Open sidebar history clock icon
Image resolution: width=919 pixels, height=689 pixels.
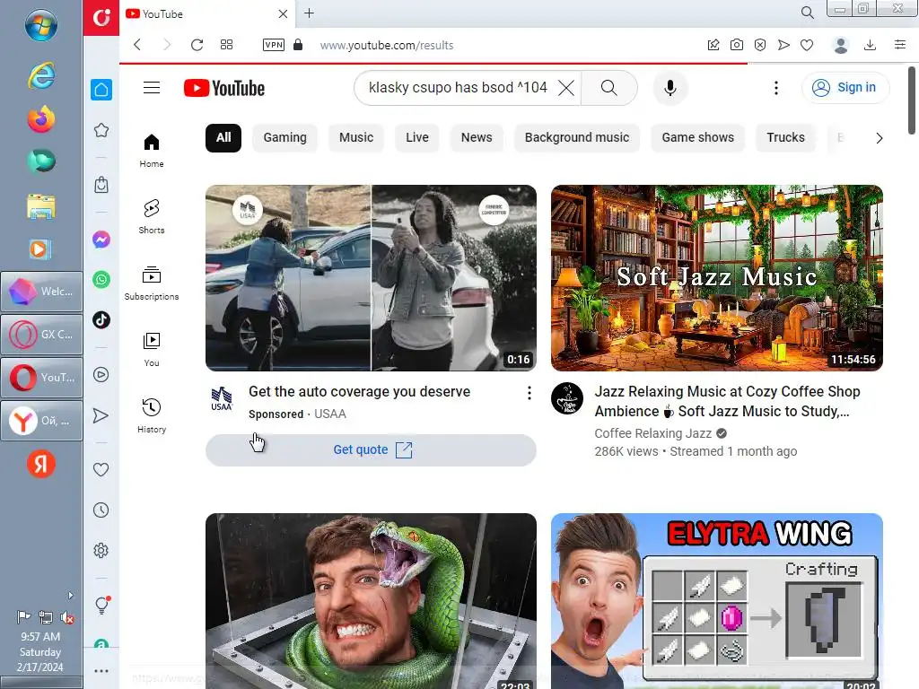pos(101,510)
